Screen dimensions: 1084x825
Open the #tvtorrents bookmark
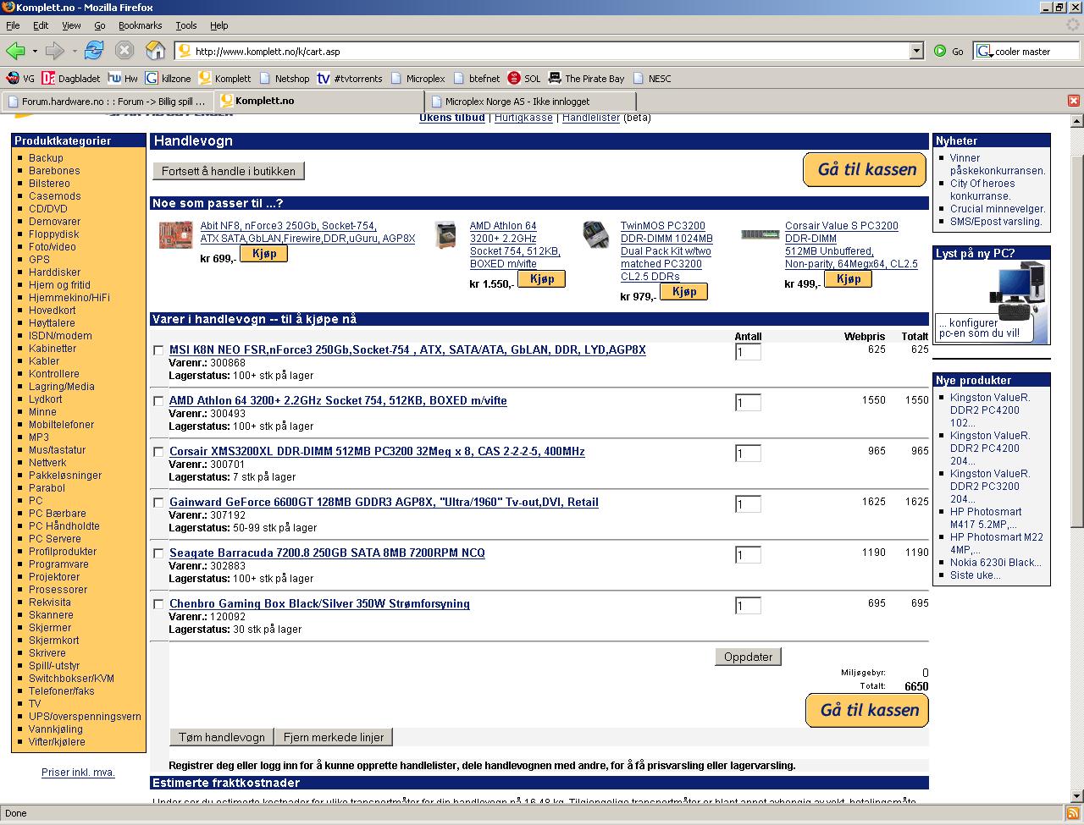(x=350, y=79)
